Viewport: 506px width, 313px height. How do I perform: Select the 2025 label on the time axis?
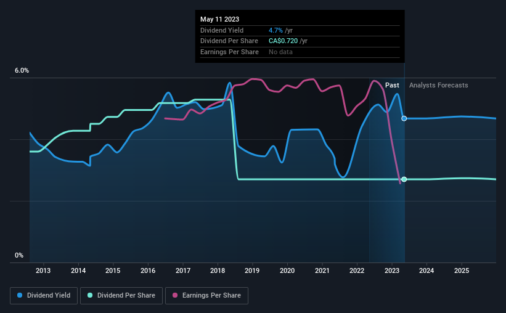[462, 270]
